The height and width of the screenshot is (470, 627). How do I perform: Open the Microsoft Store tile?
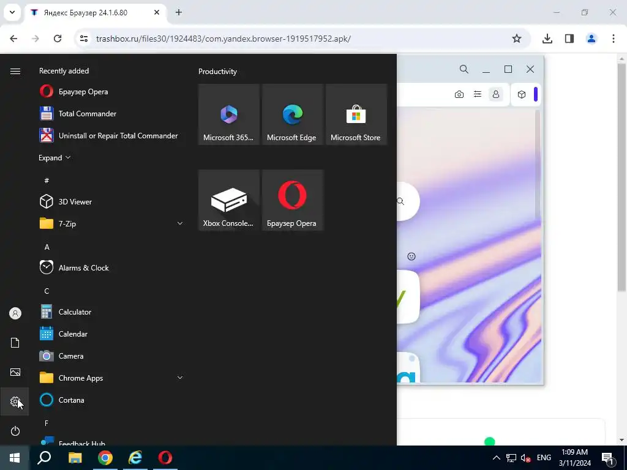coord(356,114)
